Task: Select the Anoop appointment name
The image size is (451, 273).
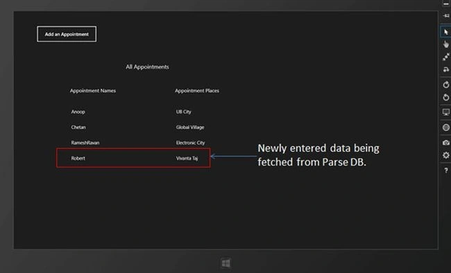Action: pyautogui.click(x=78, y=112)
